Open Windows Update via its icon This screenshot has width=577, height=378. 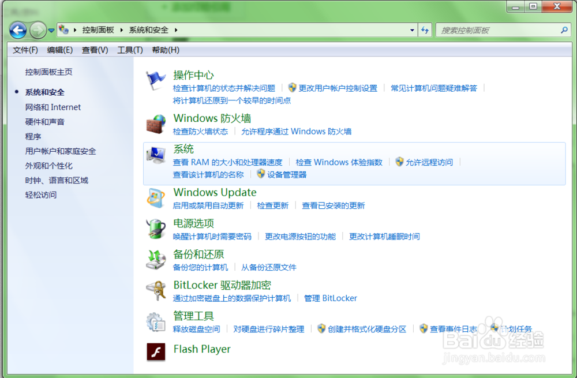point(156,197)
